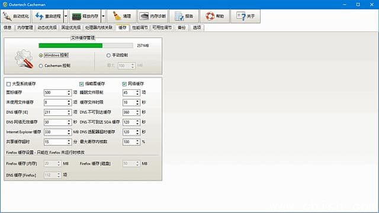This screenshot has height=213, width=379.
Task: Decrease DNS 不可到达缓存 with down arrow
Action: click(137, 114)
